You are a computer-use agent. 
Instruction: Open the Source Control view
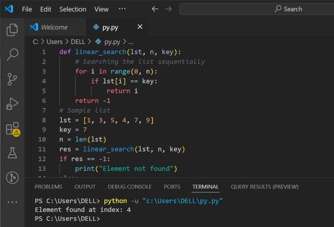[x=12, y=79]
